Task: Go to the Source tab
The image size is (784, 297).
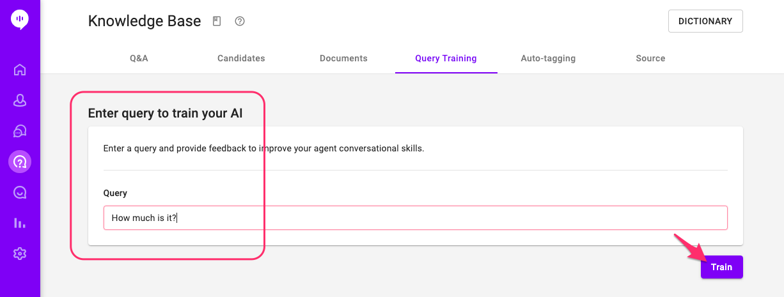Action: [x=650, y=58]
